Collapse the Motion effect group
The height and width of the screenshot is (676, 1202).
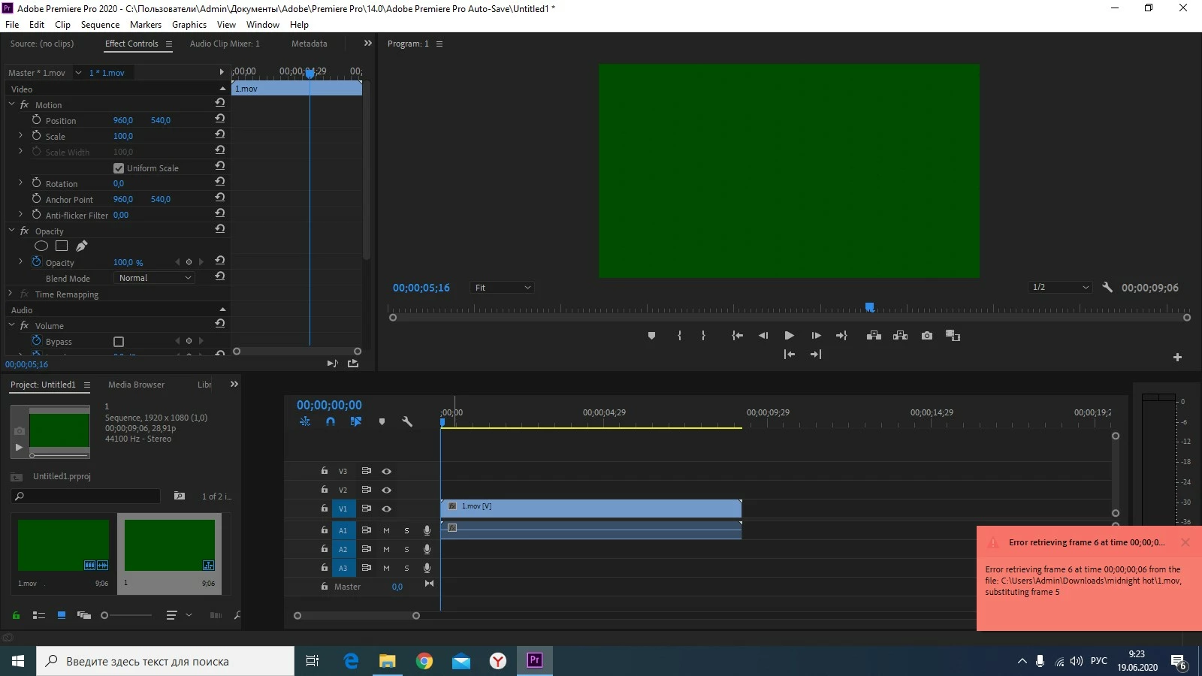tap(11, 104)
